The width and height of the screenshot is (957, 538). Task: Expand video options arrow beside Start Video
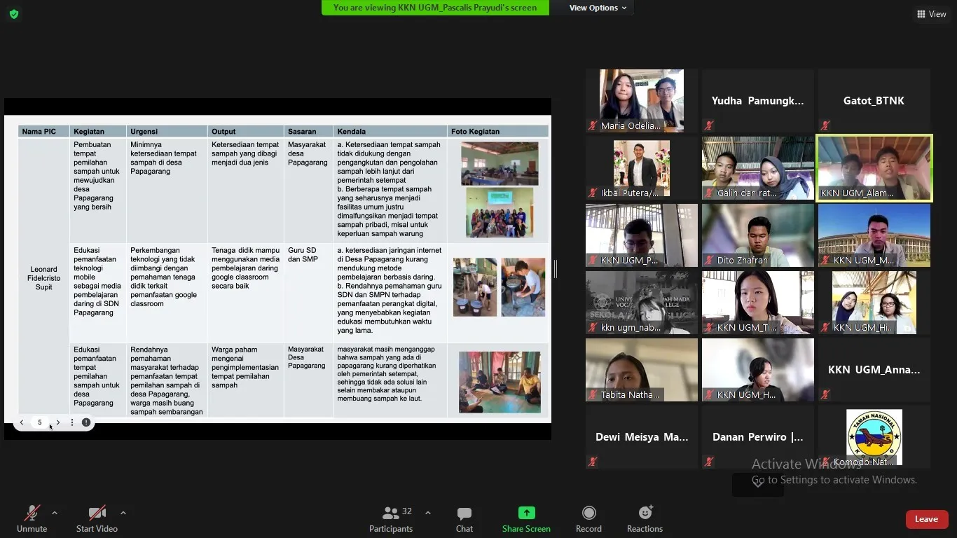click(x=123, y=513)
